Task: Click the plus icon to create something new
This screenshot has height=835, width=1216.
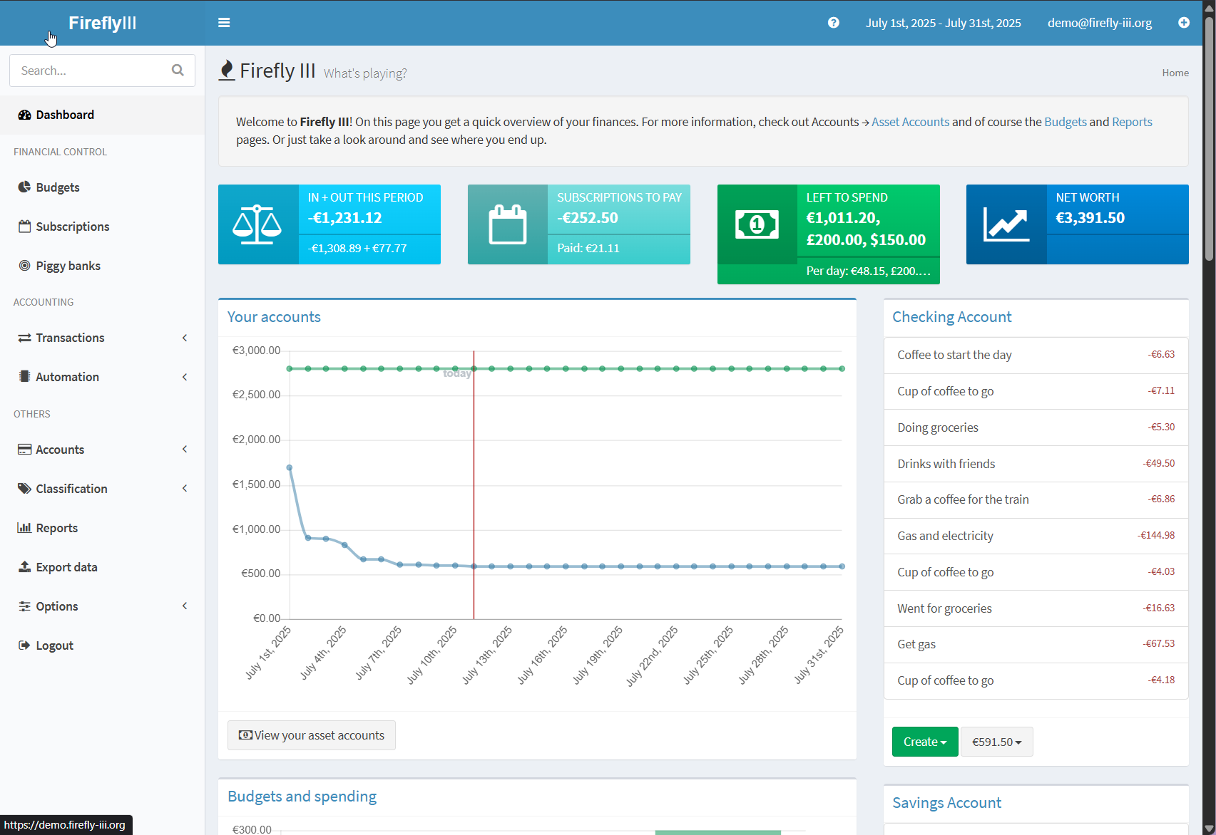Action: pos(1184,23)
